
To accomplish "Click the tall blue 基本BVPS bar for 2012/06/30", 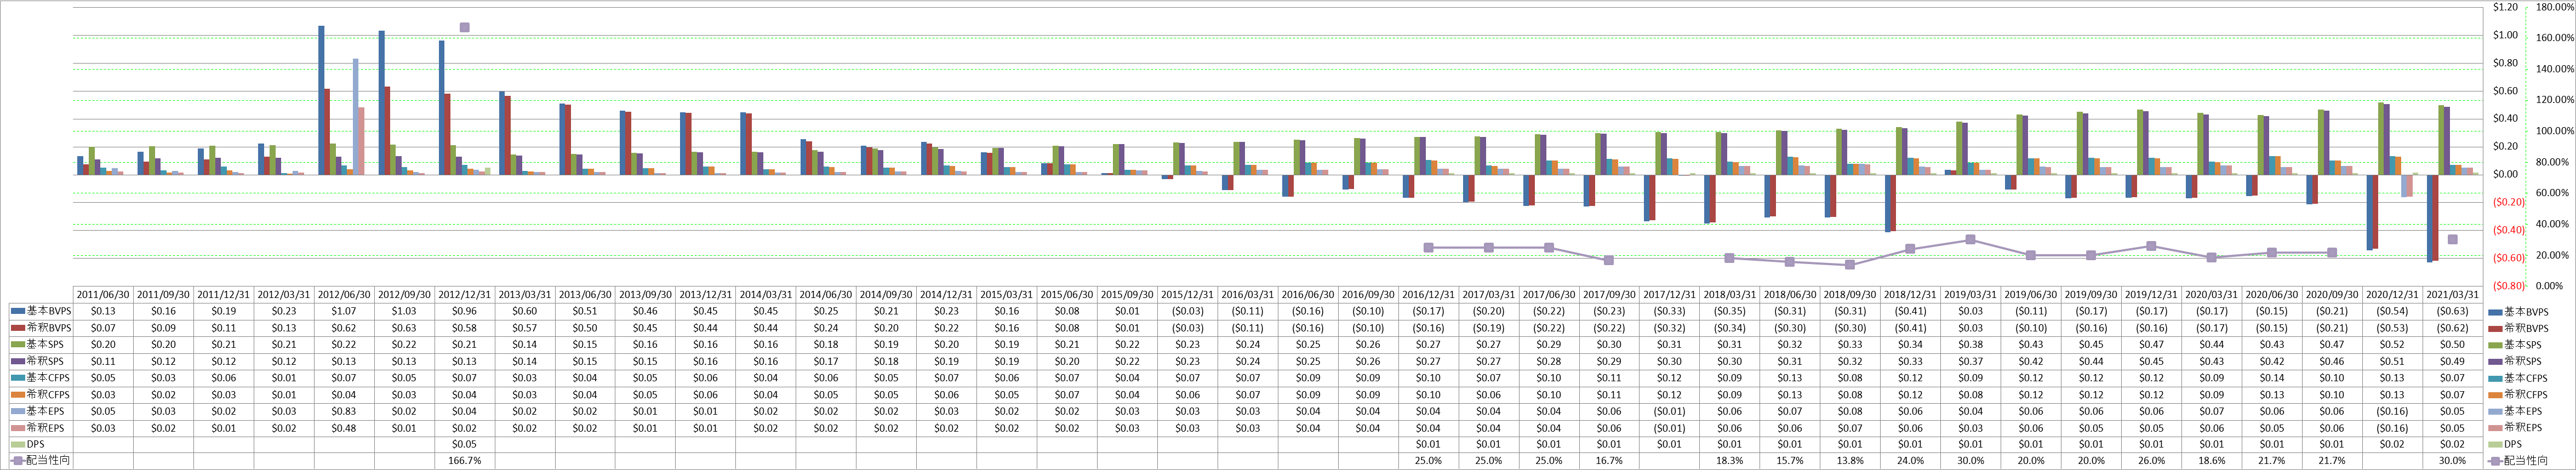I will [x=321, y=100].
